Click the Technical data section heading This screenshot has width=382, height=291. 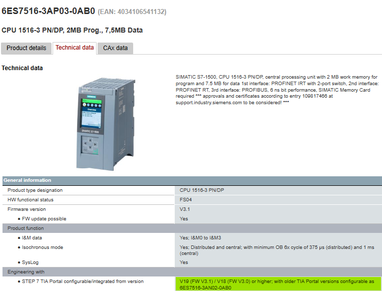click(x=22, y=68)
